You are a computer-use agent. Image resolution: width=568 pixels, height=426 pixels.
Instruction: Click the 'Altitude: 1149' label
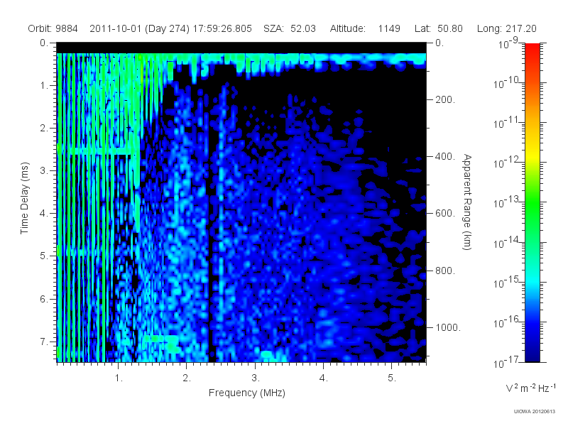[x=365, y=28]
